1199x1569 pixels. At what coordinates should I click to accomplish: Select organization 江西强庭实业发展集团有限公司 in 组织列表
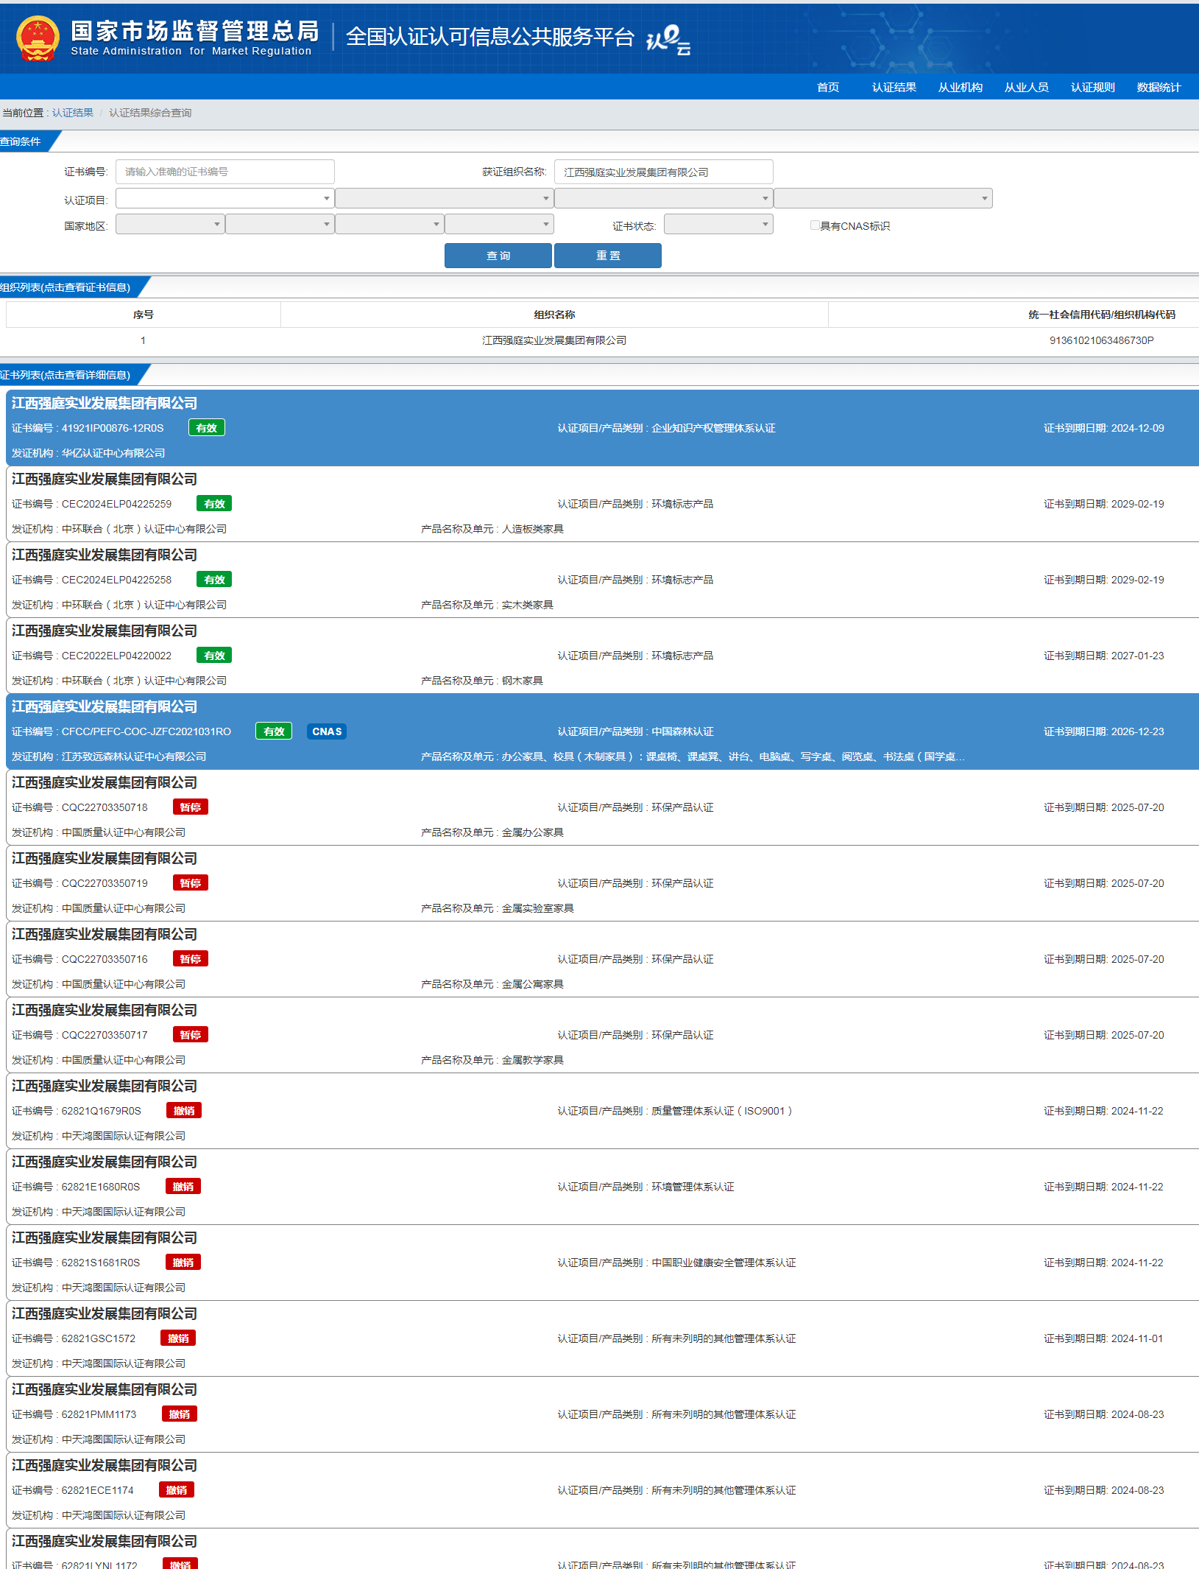coord(554,340)
